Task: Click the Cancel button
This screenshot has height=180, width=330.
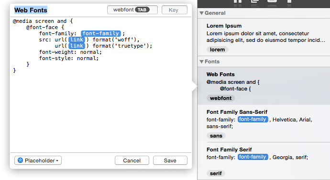Action: tap(132, 160)
